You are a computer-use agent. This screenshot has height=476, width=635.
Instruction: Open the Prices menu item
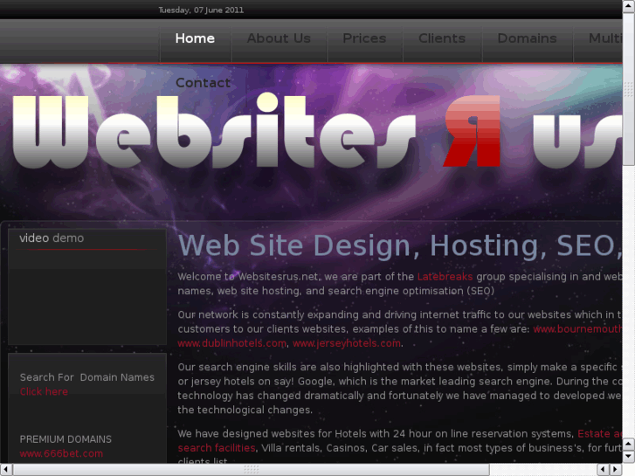pos(364,38)
